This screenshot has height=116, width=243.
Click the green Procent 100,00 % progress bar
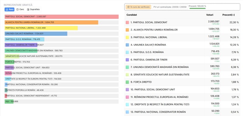click(197, 8)
